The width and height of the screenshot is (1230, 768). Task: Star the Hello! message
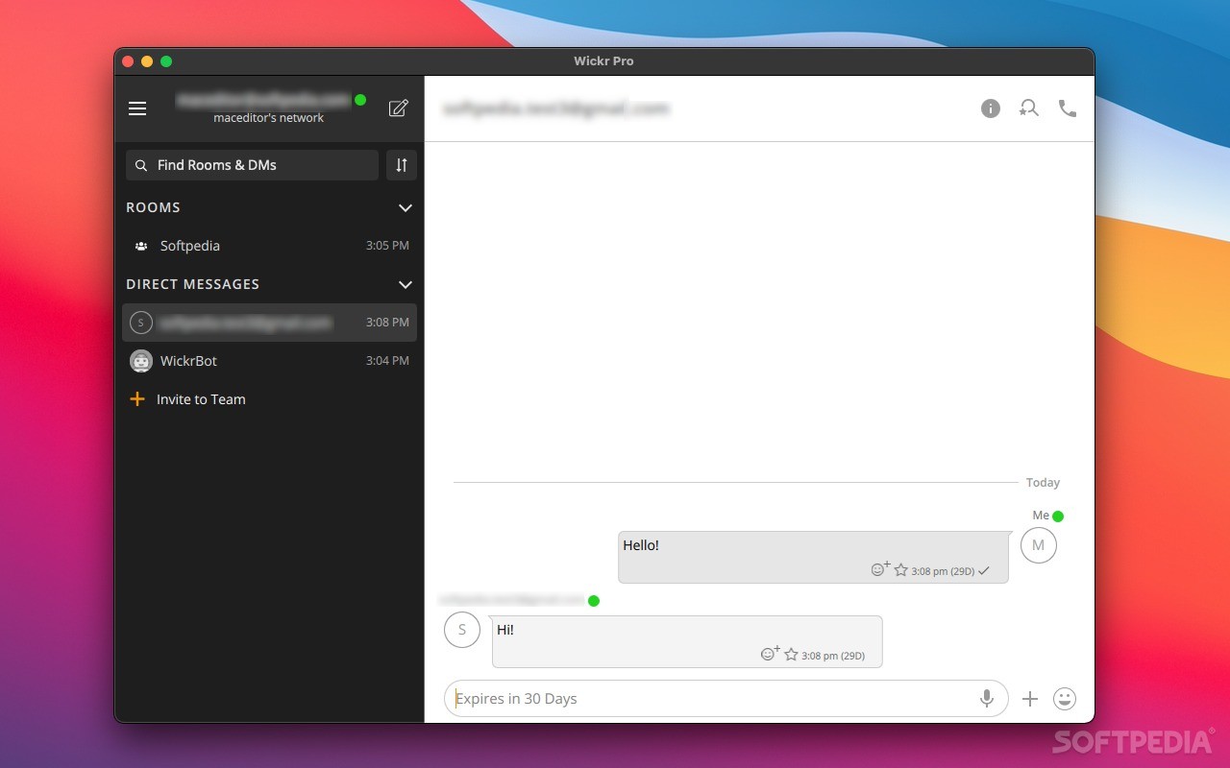(900, 569)
